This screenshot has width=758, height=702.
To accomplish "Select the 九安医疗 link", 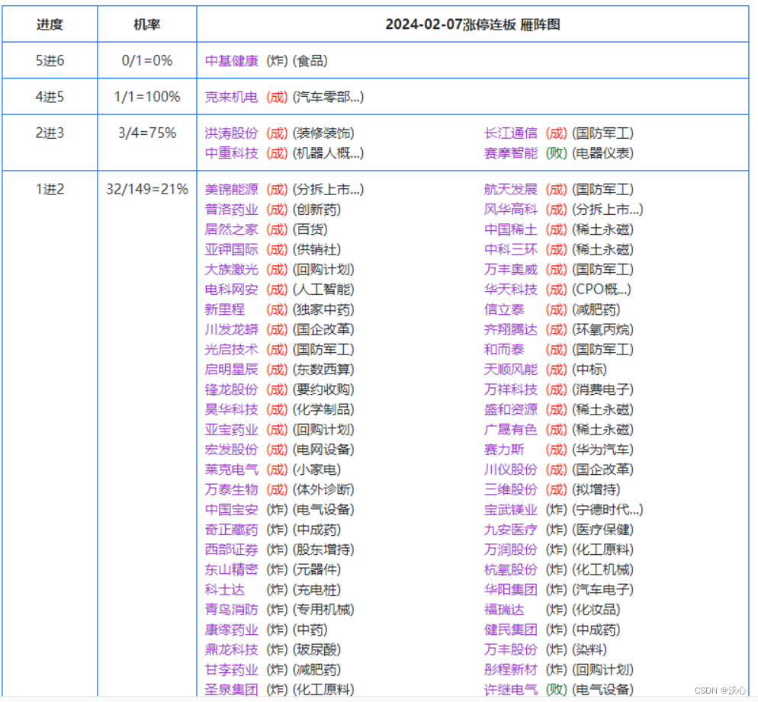I will (x=511, y=530).
